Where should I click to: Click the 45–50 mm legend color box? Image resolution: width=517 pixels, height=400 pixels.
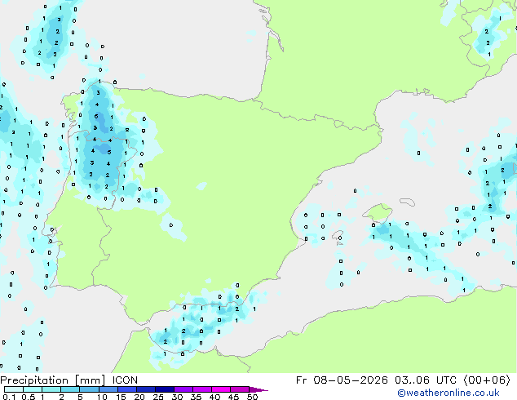[x=240, y=389]
